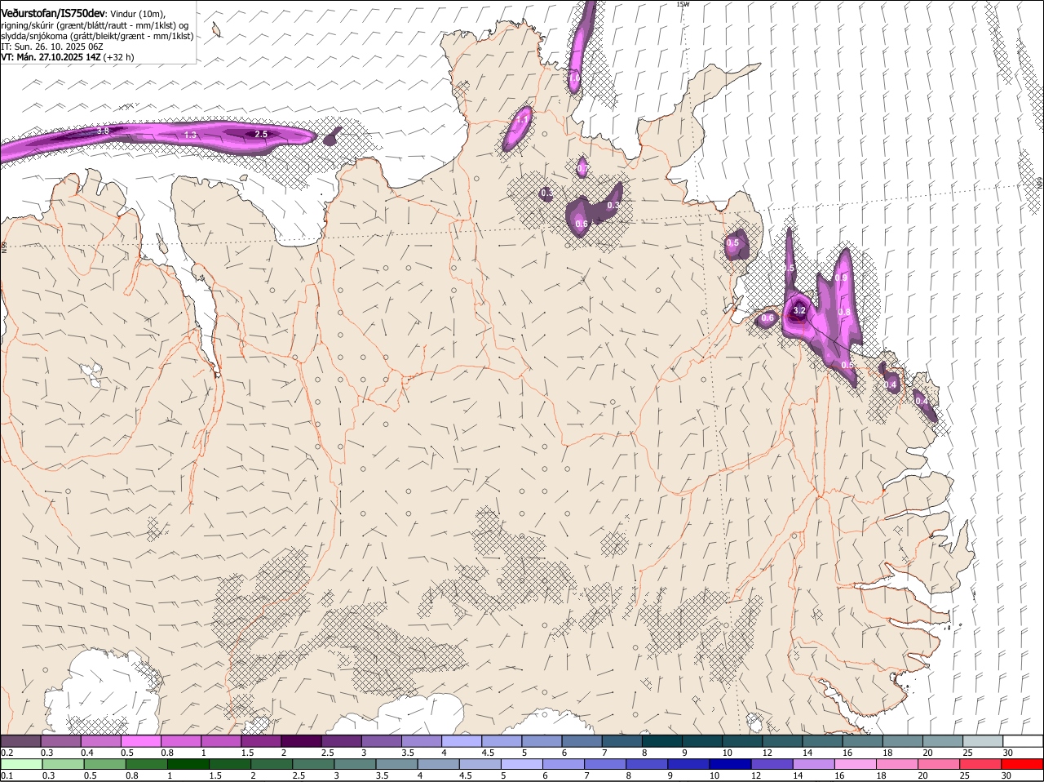The height and width of the screenshot is (782, 1044).
Task: Click the VT: Mán. 27.10.2025 14Z valid time
Action: (x=51, y=57)
